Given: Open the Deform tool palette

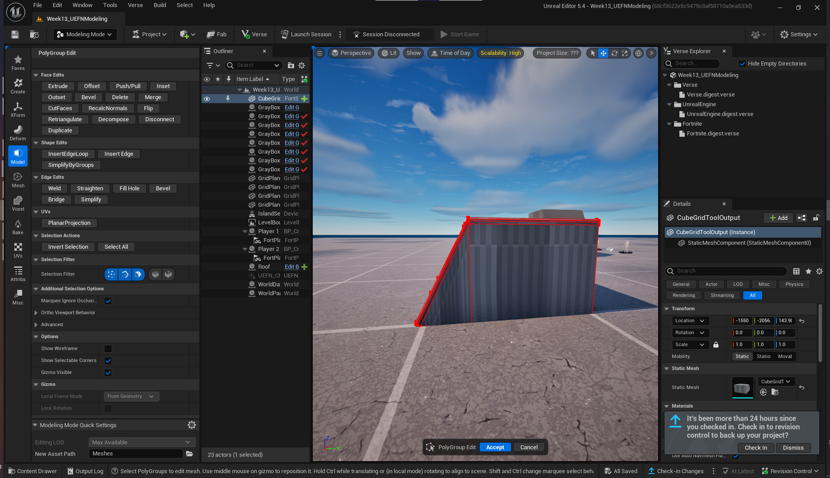Looking at the screenshot, I should coord(18,133).
